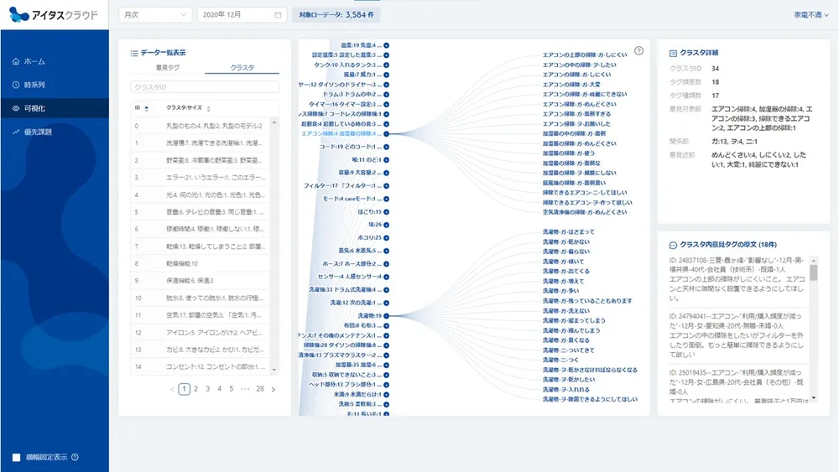
Task: Click the クラスタ詳細 panel icon
Action: (x=673, y=54)
